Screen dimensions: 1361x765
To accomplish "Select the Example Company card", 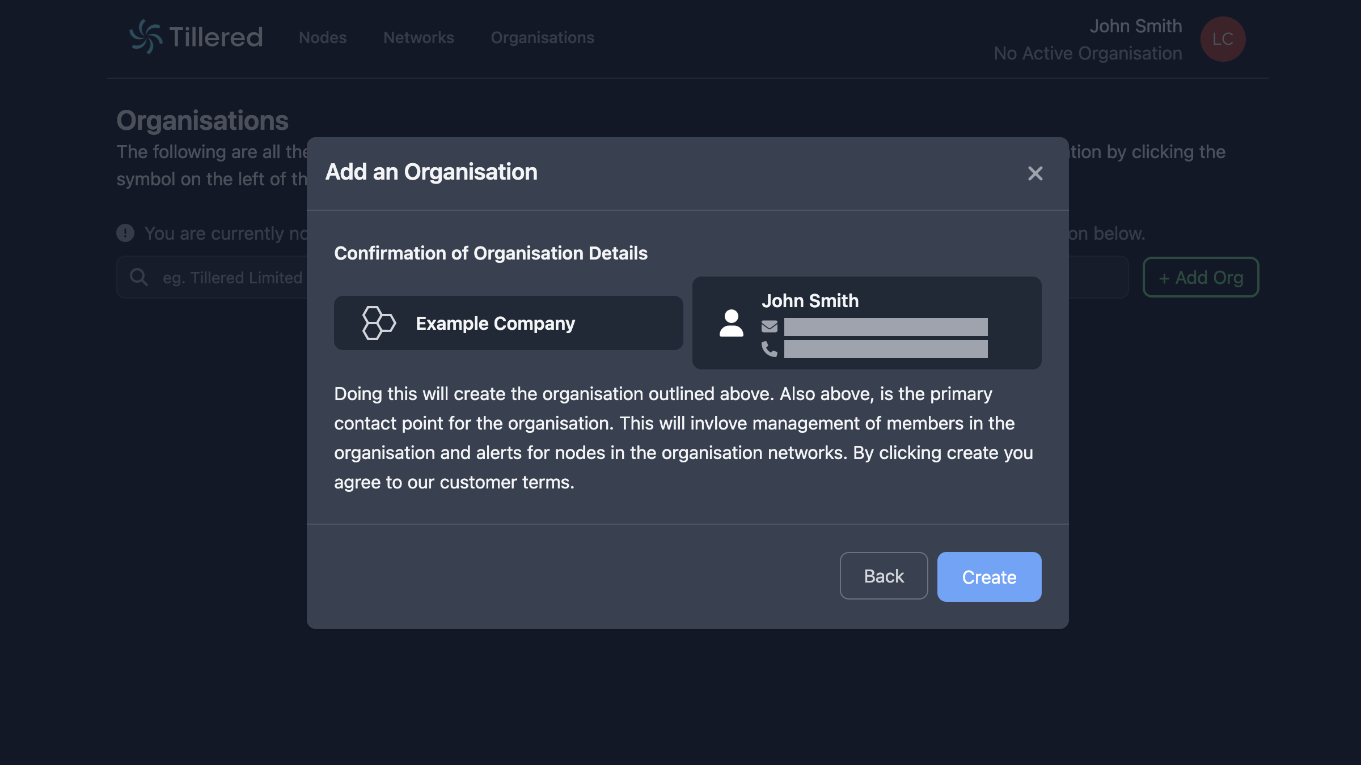I will tap(508, 323).
